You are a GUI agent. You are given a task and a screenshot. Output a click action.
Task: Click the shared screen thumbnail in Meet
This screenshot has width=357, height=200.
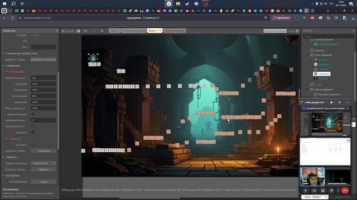(325, 123)
